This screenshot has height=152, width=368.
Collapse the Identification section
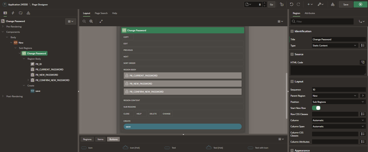point(292,31)
